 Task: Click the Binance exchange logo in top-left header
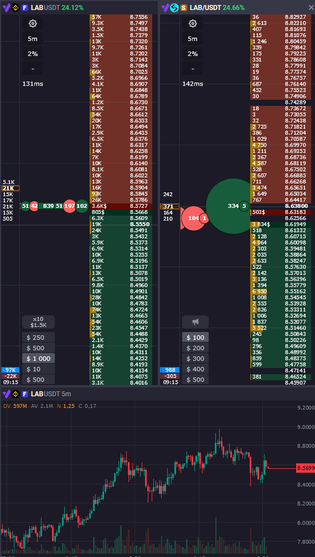16,7
